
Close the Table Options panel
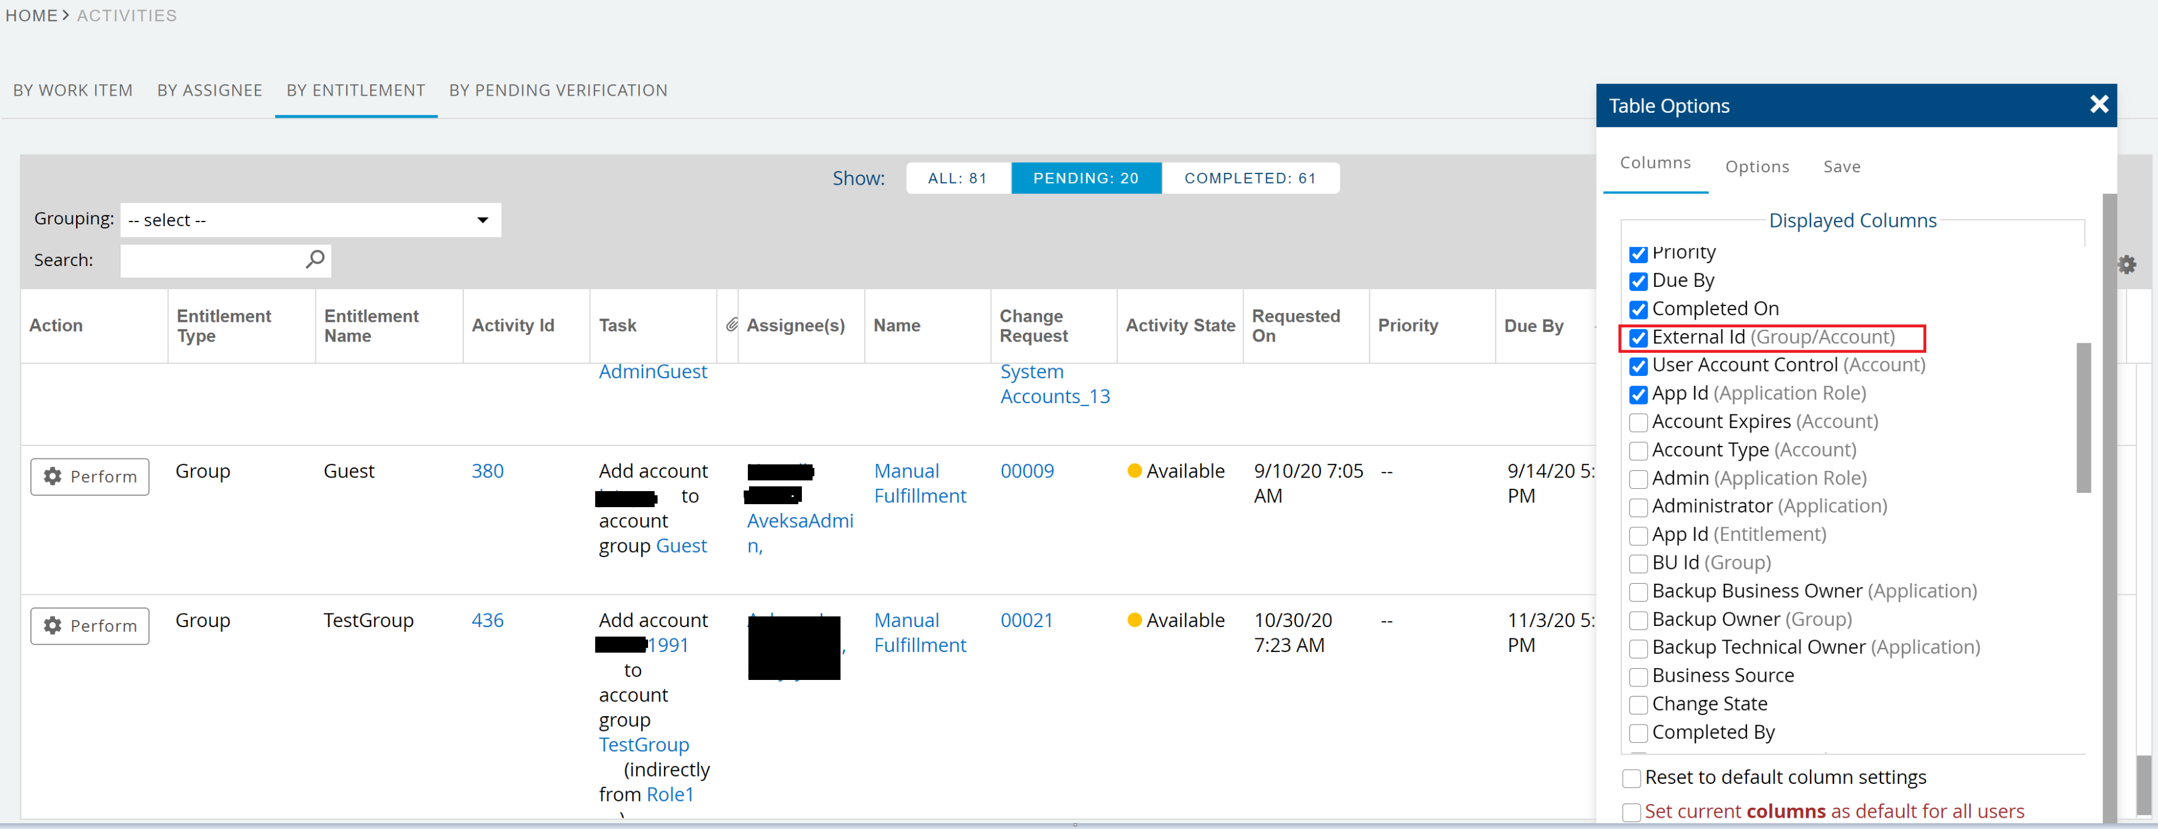pos(2097,105)
